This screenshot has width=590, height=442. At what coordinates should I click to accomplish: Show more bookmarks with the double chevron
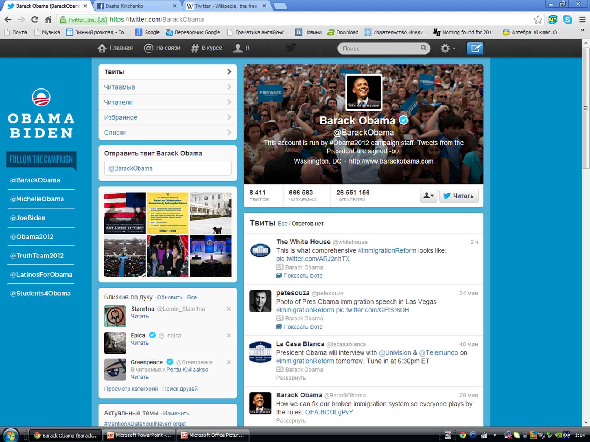[582, 31]
